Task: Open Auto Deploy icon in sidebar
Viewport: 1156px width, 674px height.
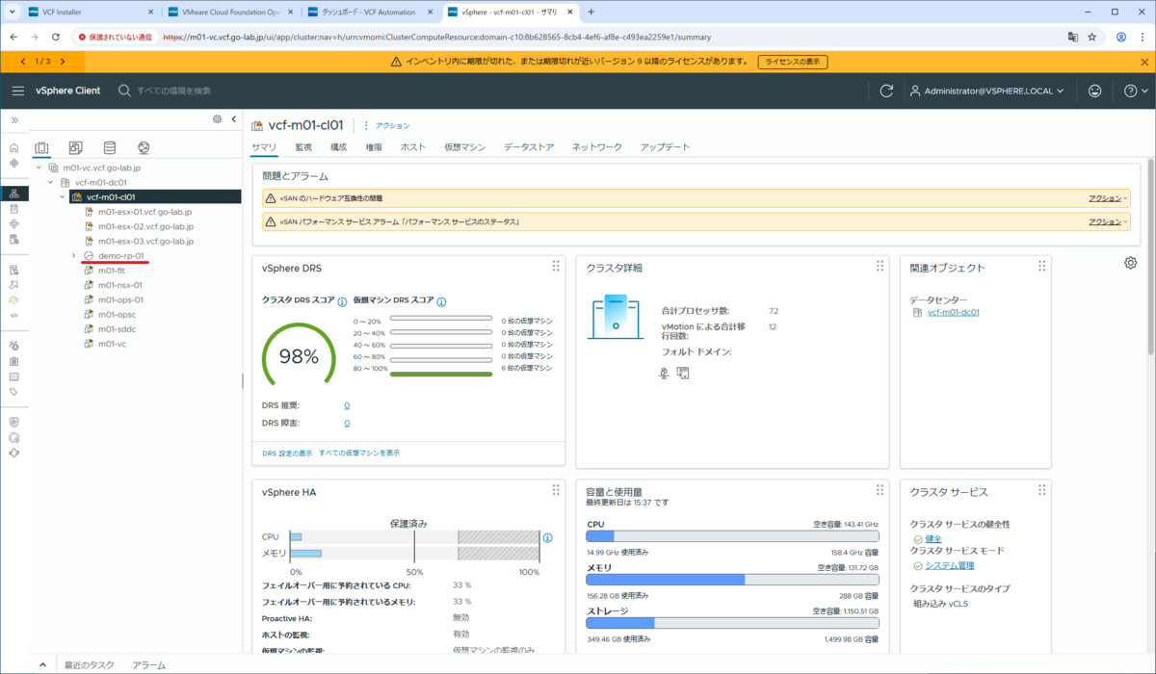Action: [14, 285]
